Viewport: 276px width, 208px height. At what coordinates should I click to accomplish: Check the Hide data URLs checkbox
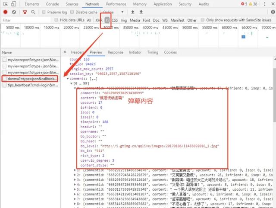pos(56,19)
